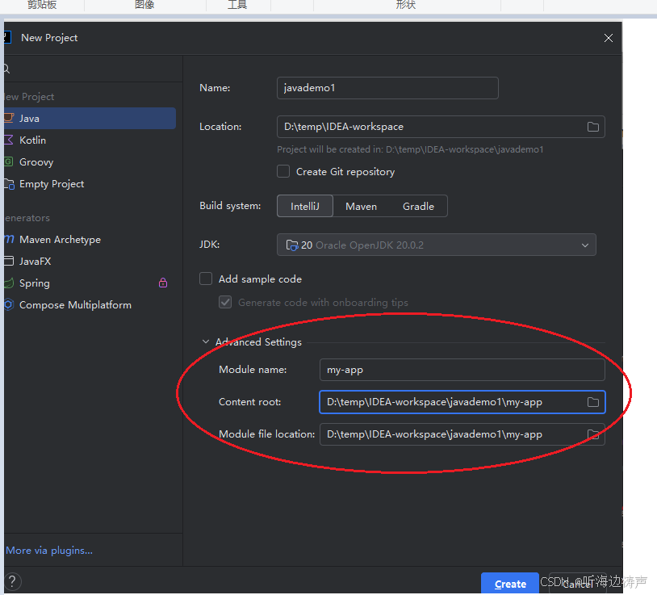Select IntelliJ build system
The width and height of the screenshot is (657, 595).
[305, 206]
